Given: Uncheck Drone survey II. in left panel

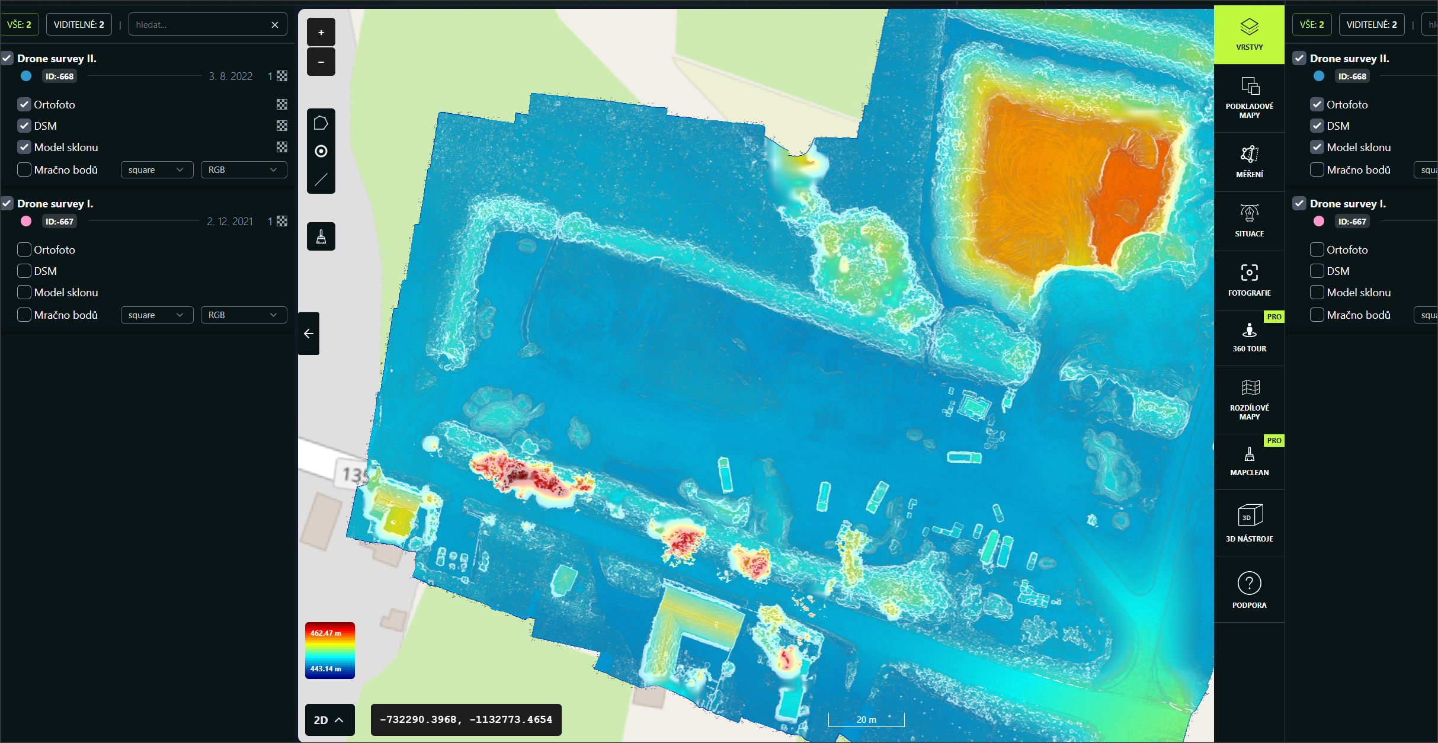Looking at the screenshot, I should pyautogui.click(x=7, y=58).
